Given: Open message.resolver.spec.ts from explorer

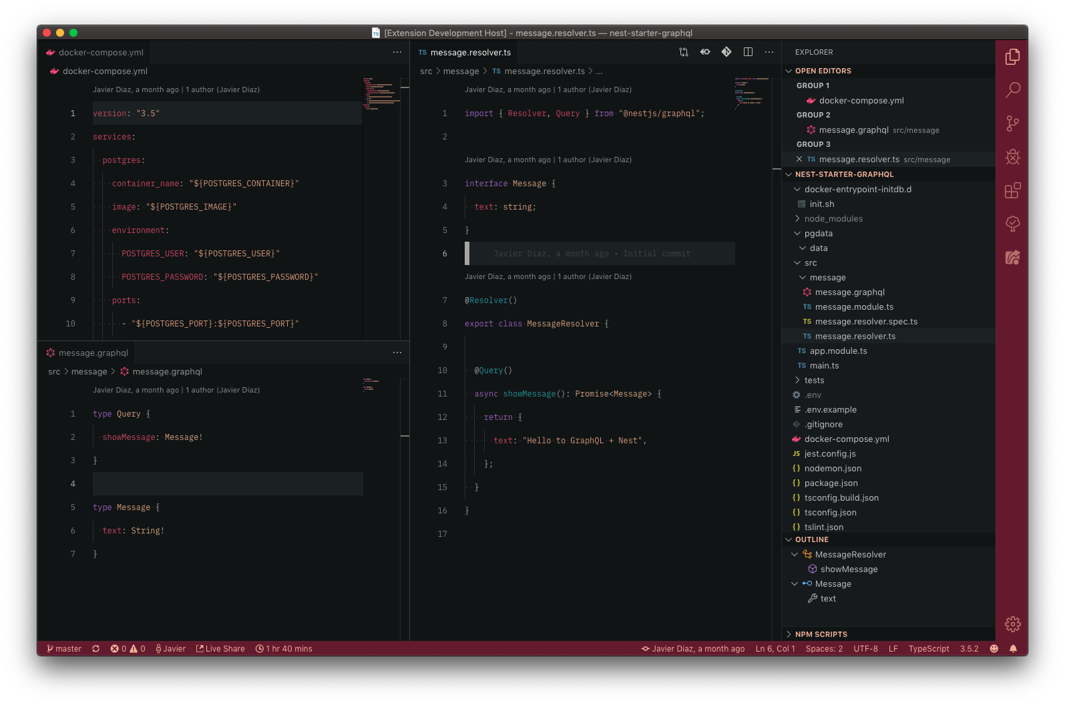Looking at the screenshot, I should (889, 321).
